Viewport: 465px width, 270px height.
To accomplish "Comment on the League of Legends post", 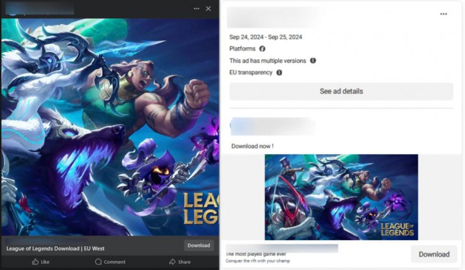I will click(110, 262).
